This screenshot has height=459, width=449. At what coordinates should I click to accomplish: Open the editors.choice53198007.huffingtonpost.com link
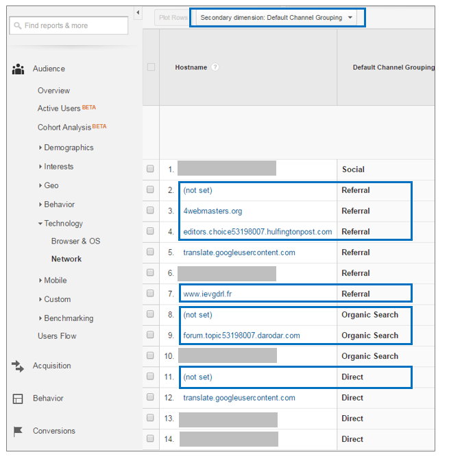coord(258,232)
